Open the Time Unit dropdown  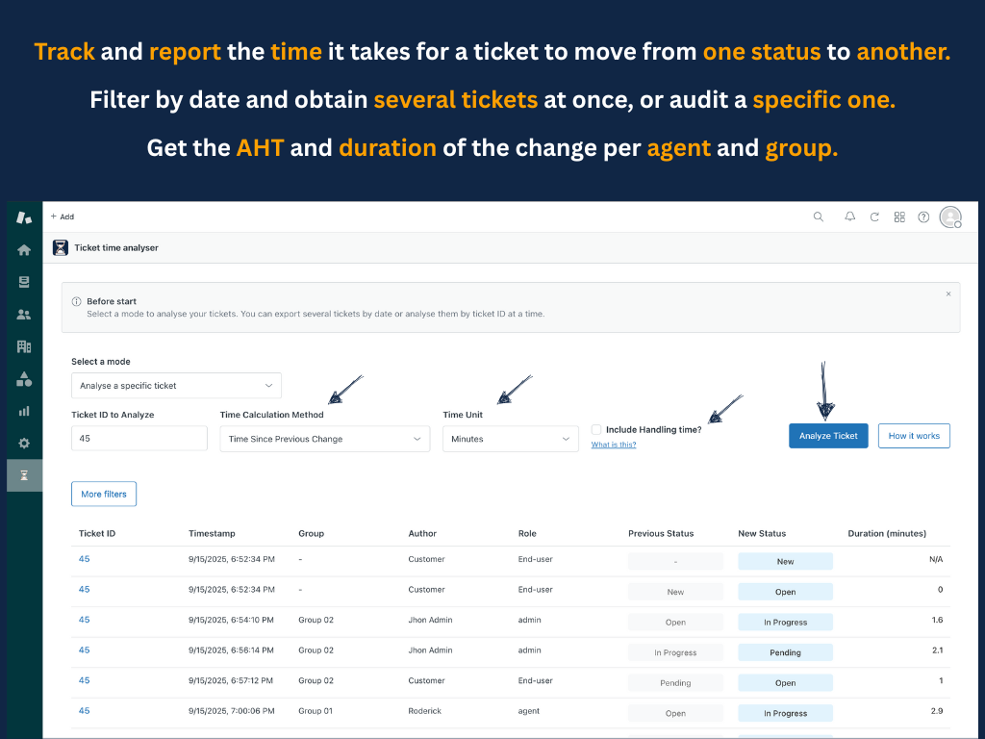[510, 439]
